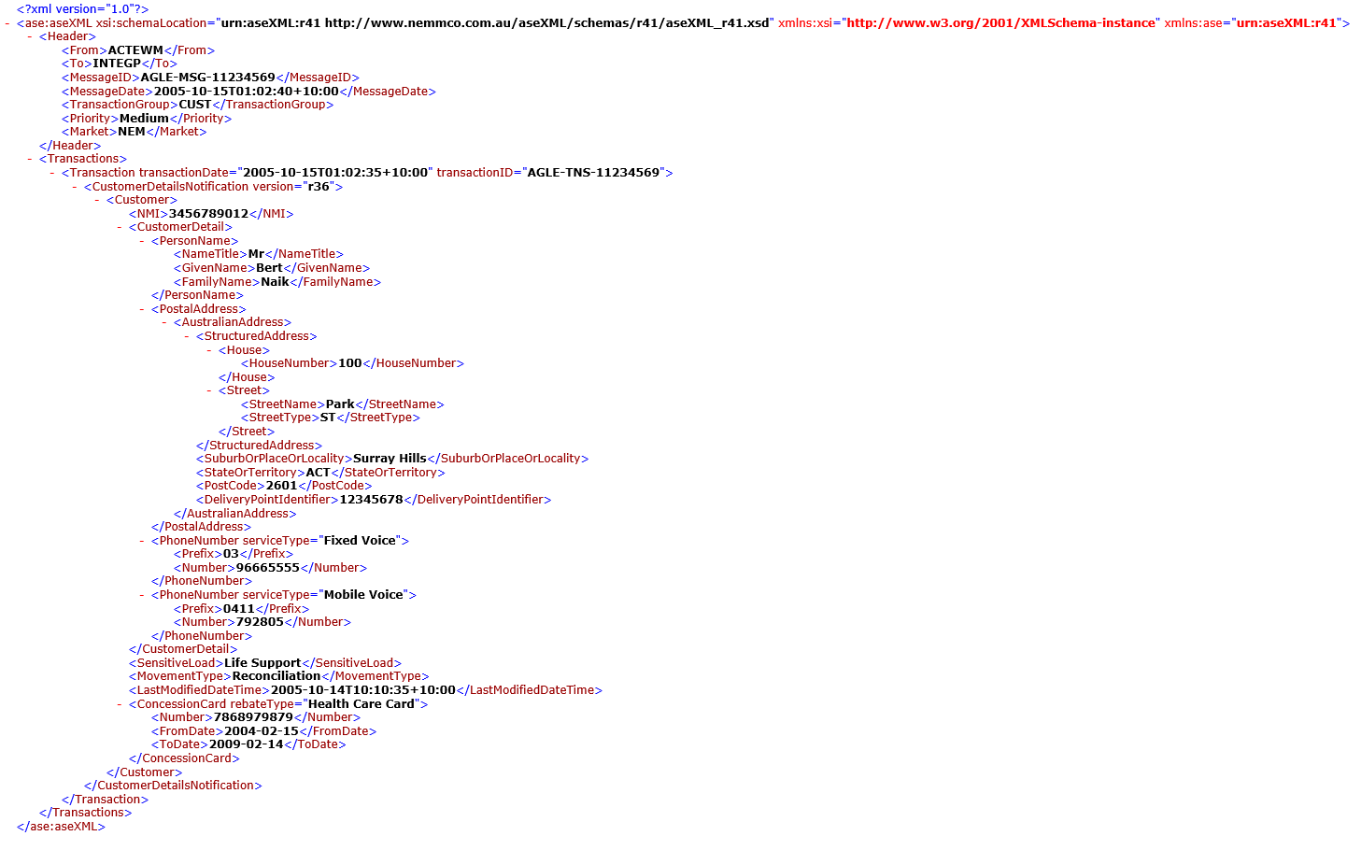Collapse the House element
The height and width of the screenshot is (850, 1361).
click(x=209, y=350)
